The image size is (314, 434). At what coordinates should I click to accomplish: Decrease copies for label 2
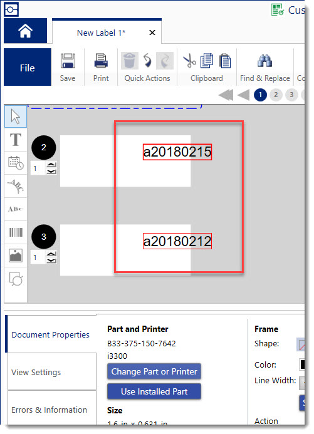click(x=51, y=172)
